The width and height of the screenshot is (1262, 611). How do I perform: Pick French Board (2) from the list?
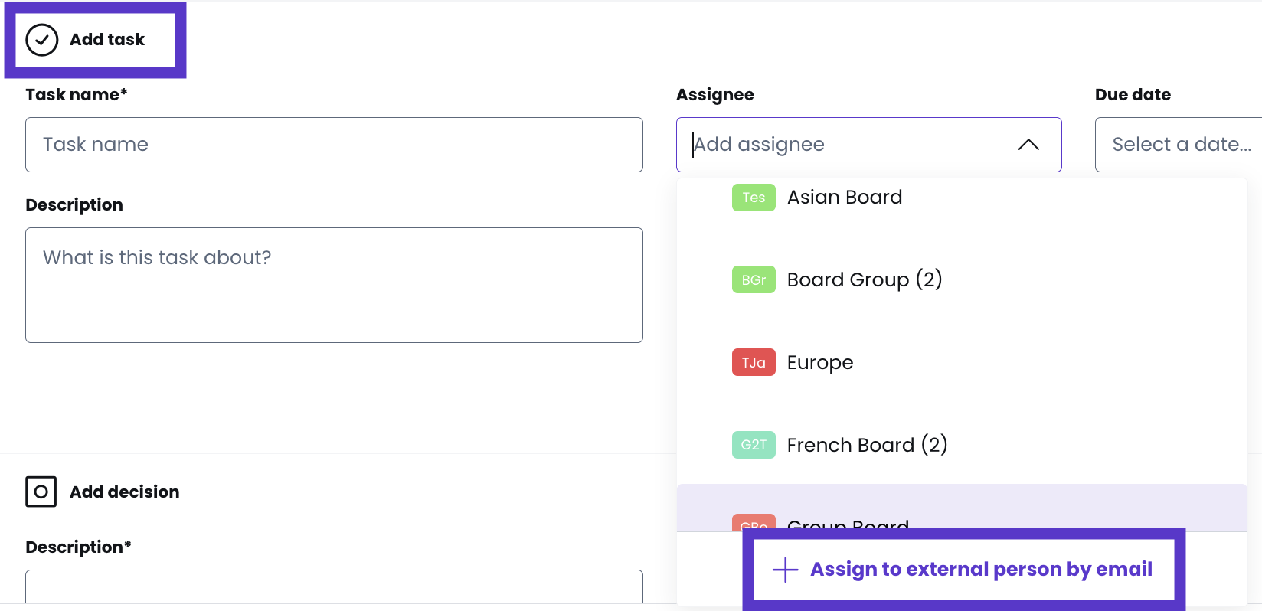coord(867,445)
